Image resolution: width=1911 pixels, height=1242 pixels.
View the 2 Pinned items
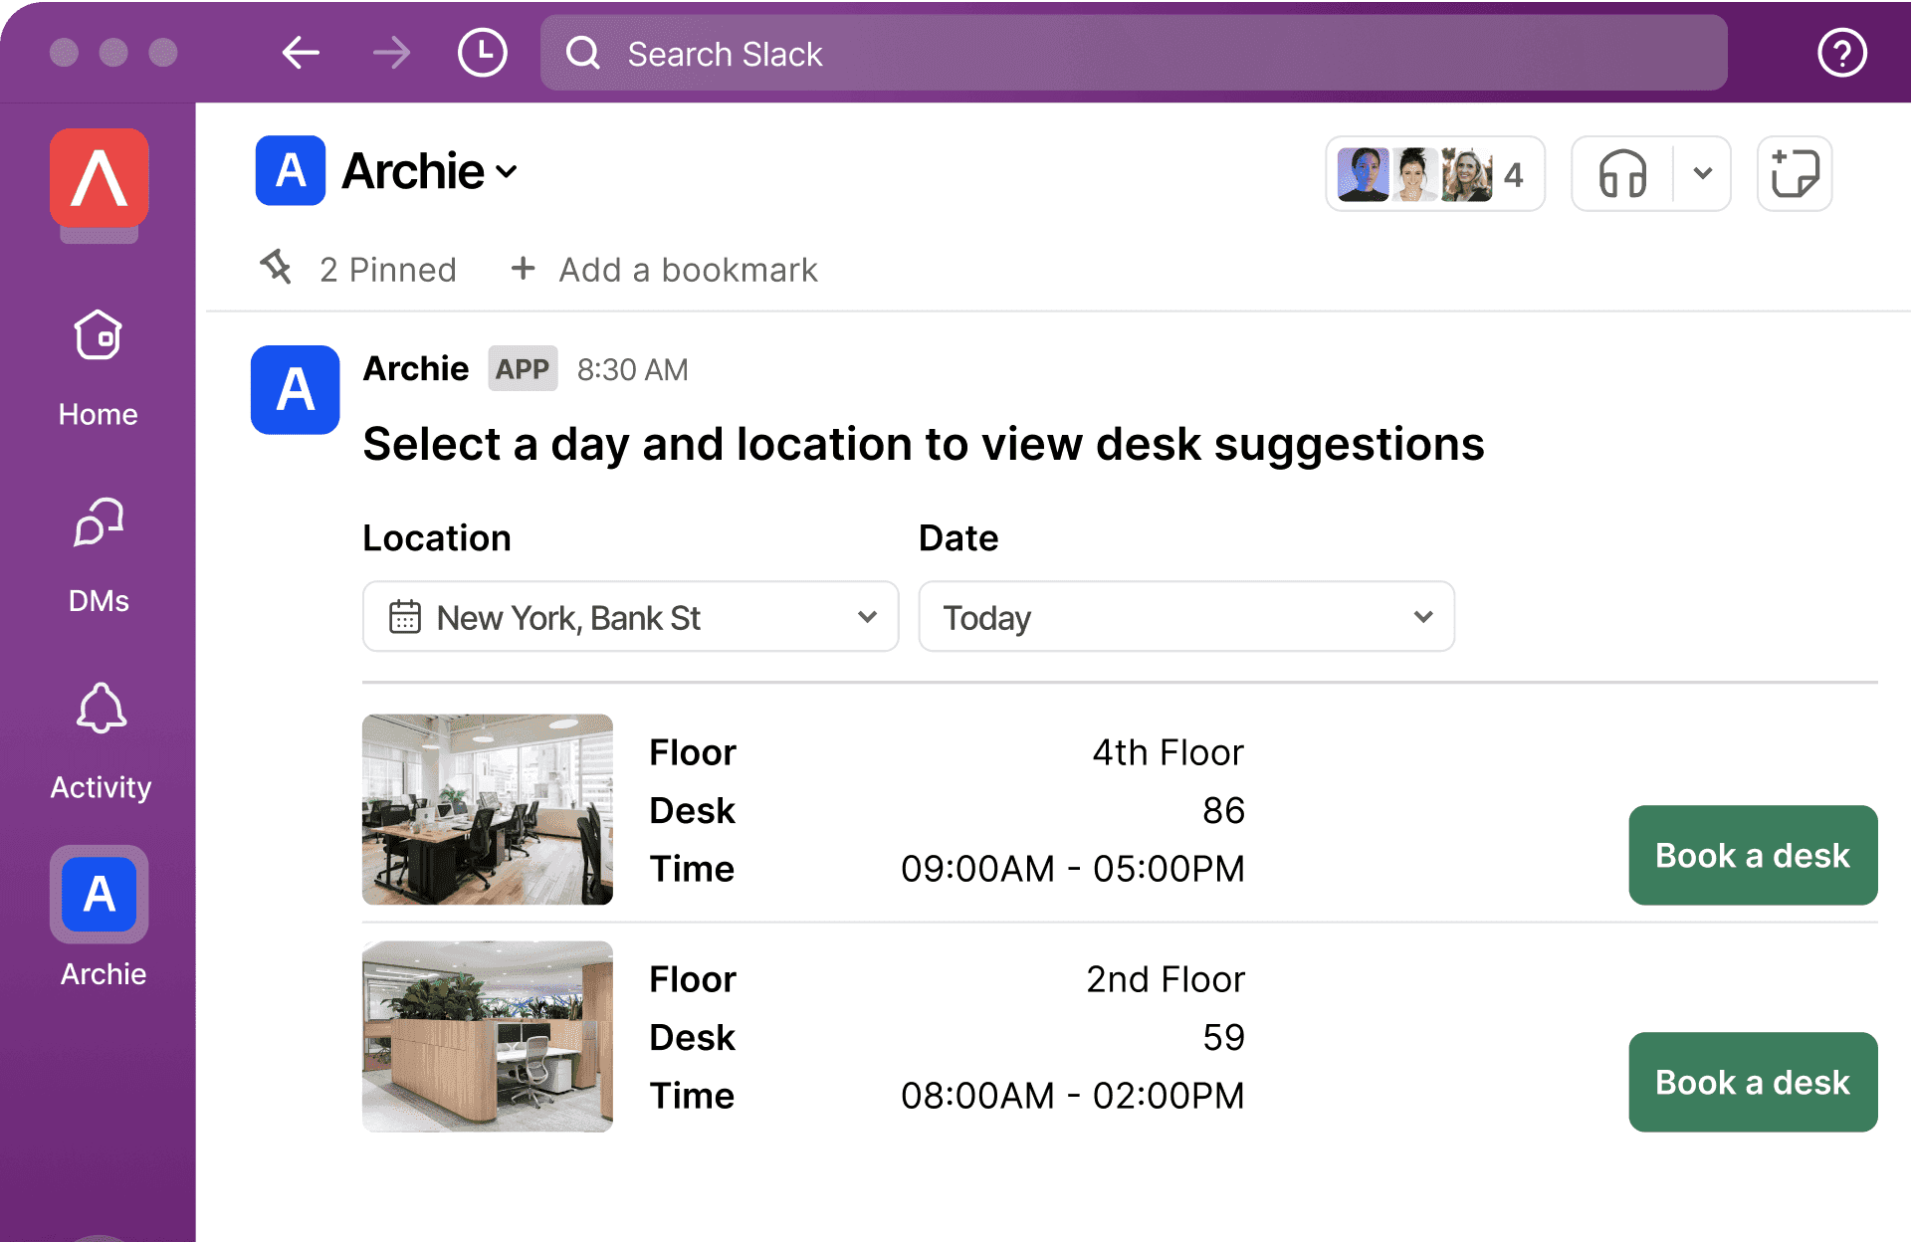(386, 269)
